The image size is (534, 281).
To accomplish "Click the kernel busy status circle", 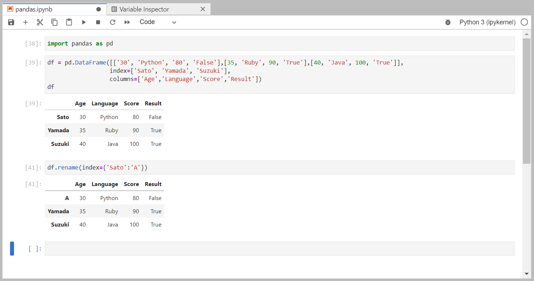I will (x=524, y=22).
